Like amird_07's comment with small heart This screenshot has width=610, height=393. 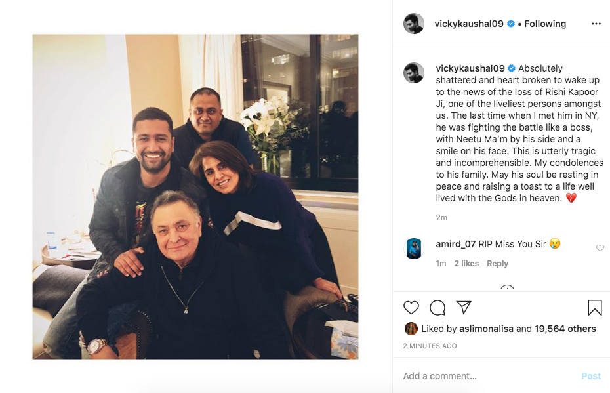(600, 248)
